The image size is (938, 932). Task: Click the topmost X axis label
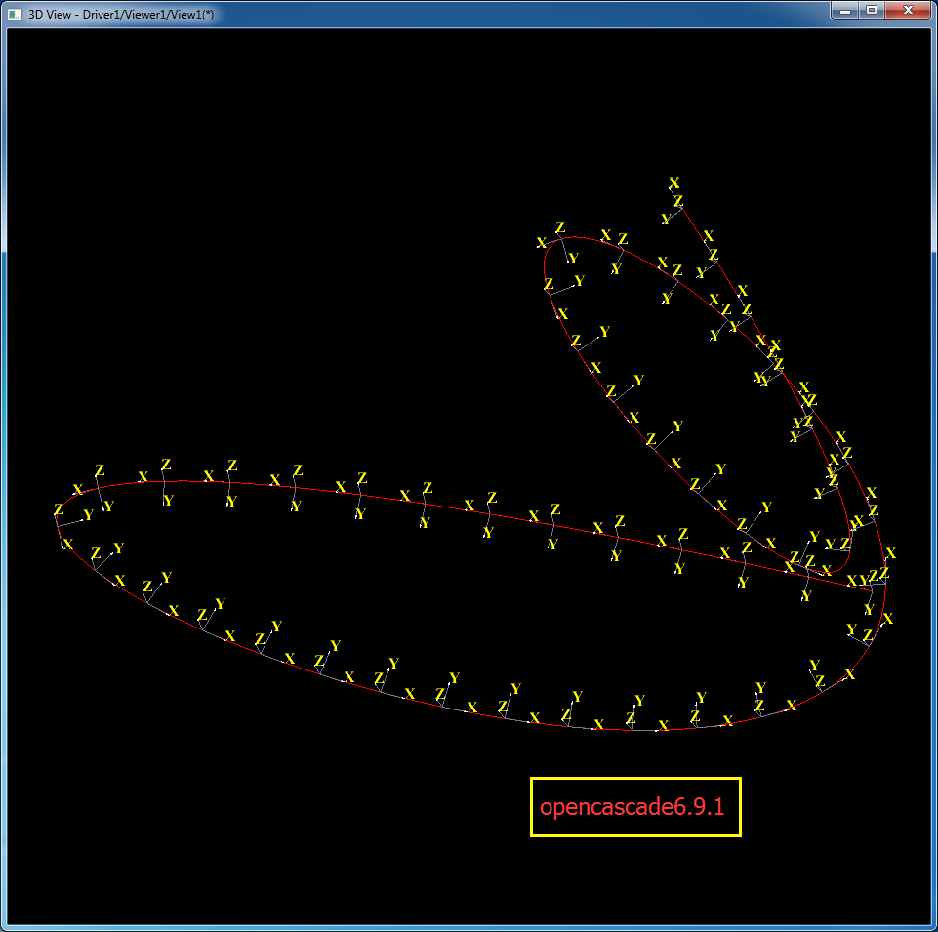[x=673, y=183]
